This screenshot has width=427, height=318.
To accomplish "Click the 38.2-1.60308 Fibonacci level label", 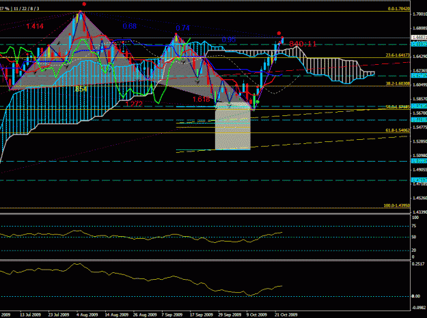I will coord(398,84).
